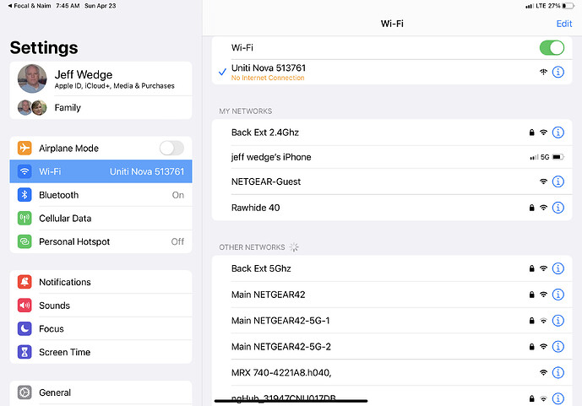Open Focus settings
Image resolution: width=582 pixels, height=406 pixels.
point(101,329)
